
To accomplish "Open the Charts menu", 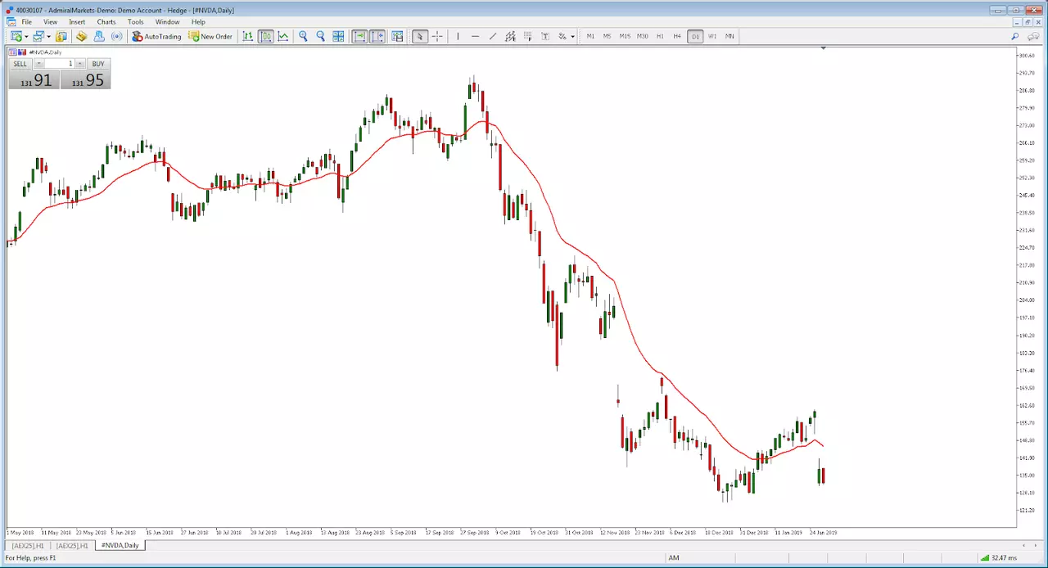I will pos(106,22).
